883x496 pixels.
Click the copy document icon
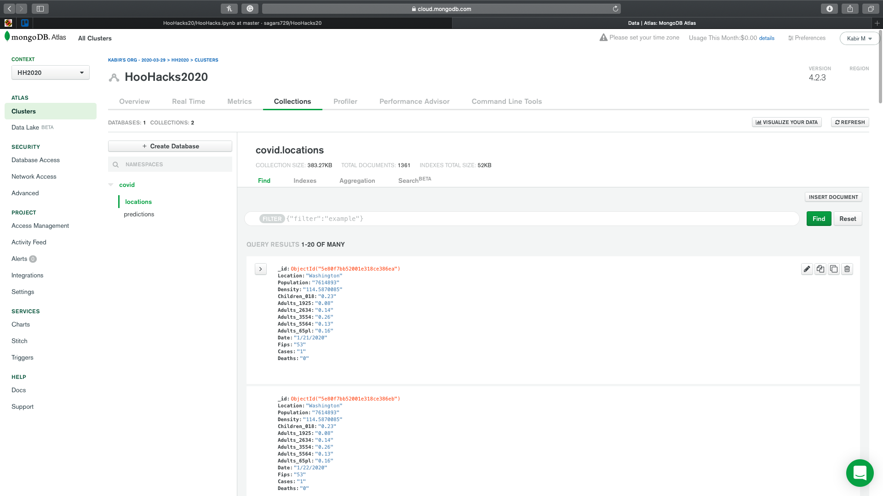(820, 269)
